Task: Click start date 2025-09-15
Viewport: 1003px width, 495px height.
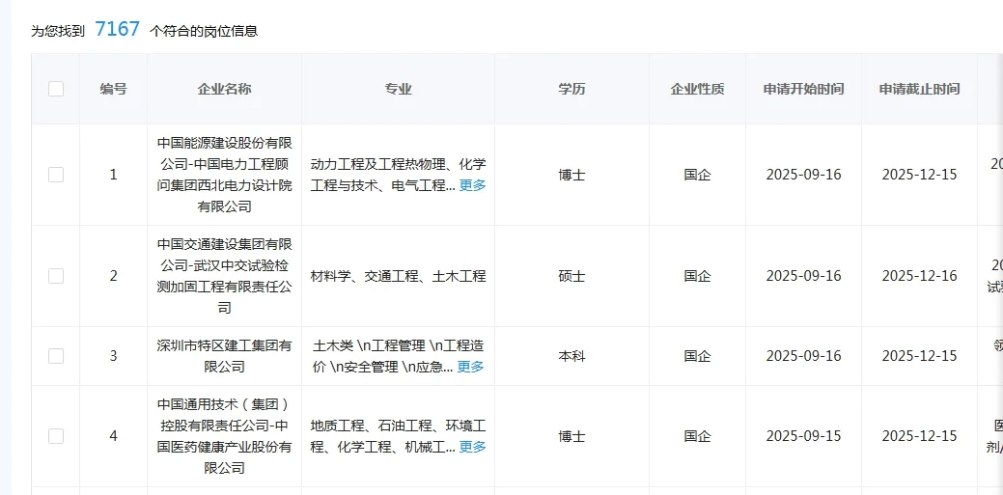Action: click(803, 436)
